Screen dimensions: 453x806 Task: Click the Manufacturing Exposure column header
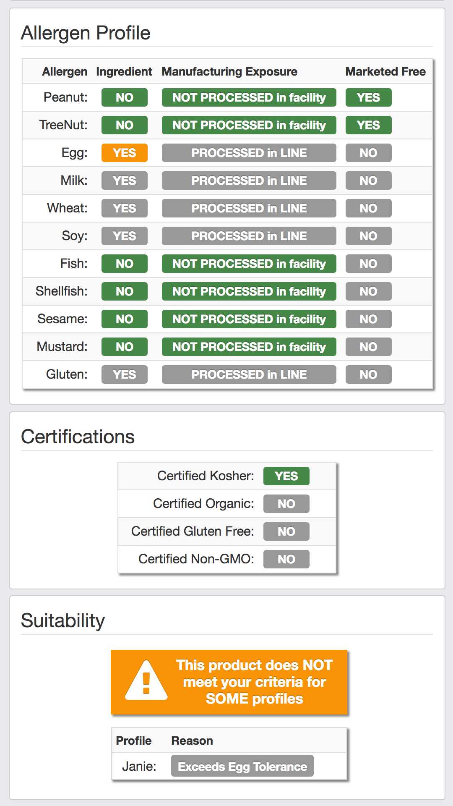[229, 72]
